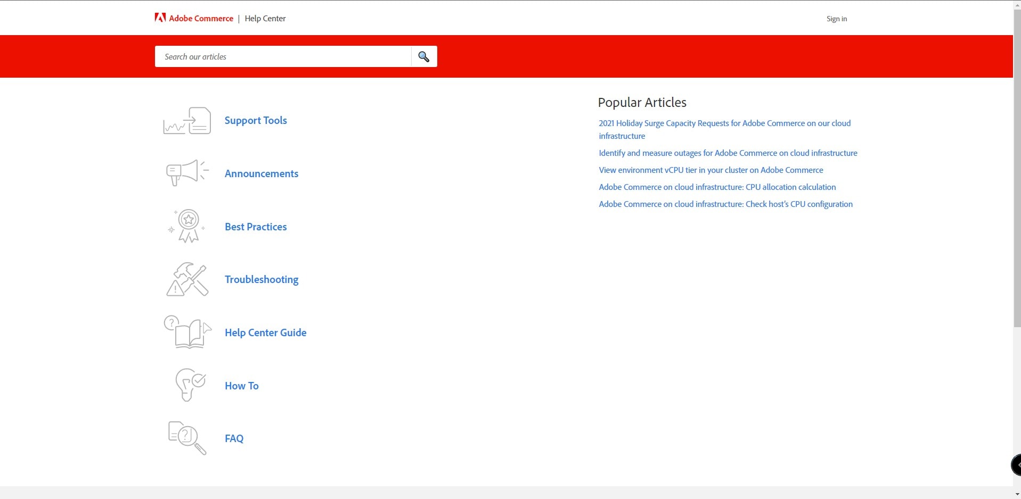Go to Best Practices section

coord(256,227)
